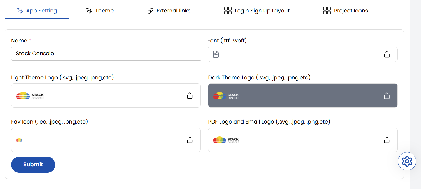Click the Fav Icon preview thumbnail

19,140
